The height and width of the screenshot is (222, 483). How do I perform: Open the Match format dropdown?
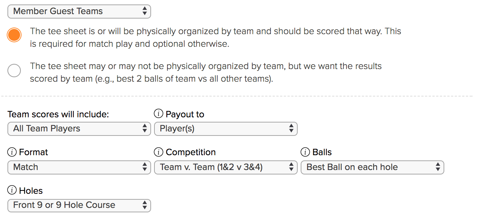pos(79,167)
